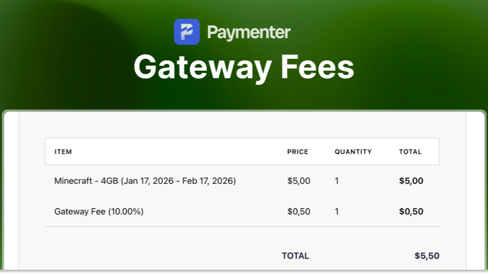Viewport: 488px width, 274px height.
Task: Click the Jan 17 – Feb 17 date range
Action: click(x=178, y=181)
